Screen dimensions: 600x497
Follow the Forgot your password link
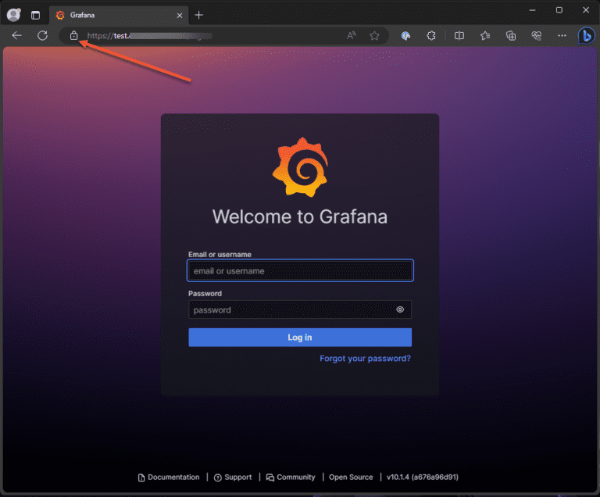coord(365,359)
